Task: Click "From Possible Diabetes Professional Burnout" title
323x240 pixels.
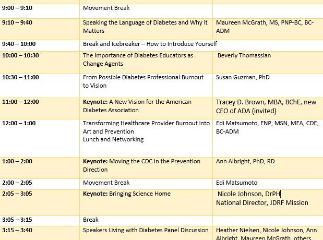Action: [x=143, y=78]
